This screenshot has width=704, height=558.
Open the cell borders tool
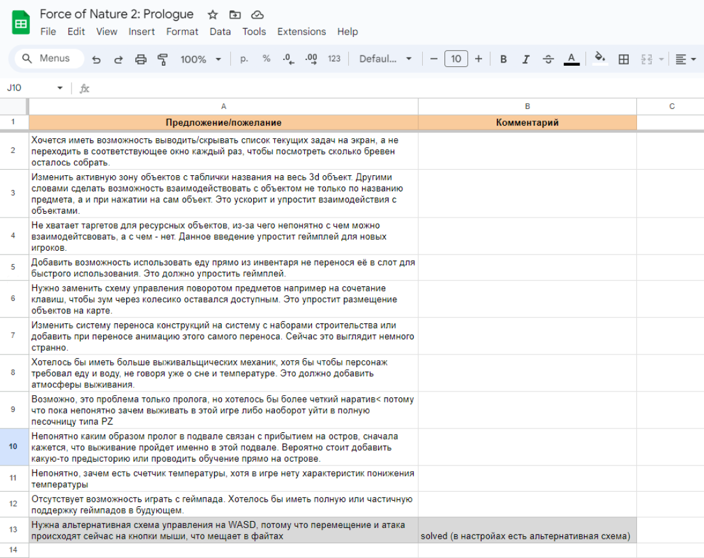624,59
